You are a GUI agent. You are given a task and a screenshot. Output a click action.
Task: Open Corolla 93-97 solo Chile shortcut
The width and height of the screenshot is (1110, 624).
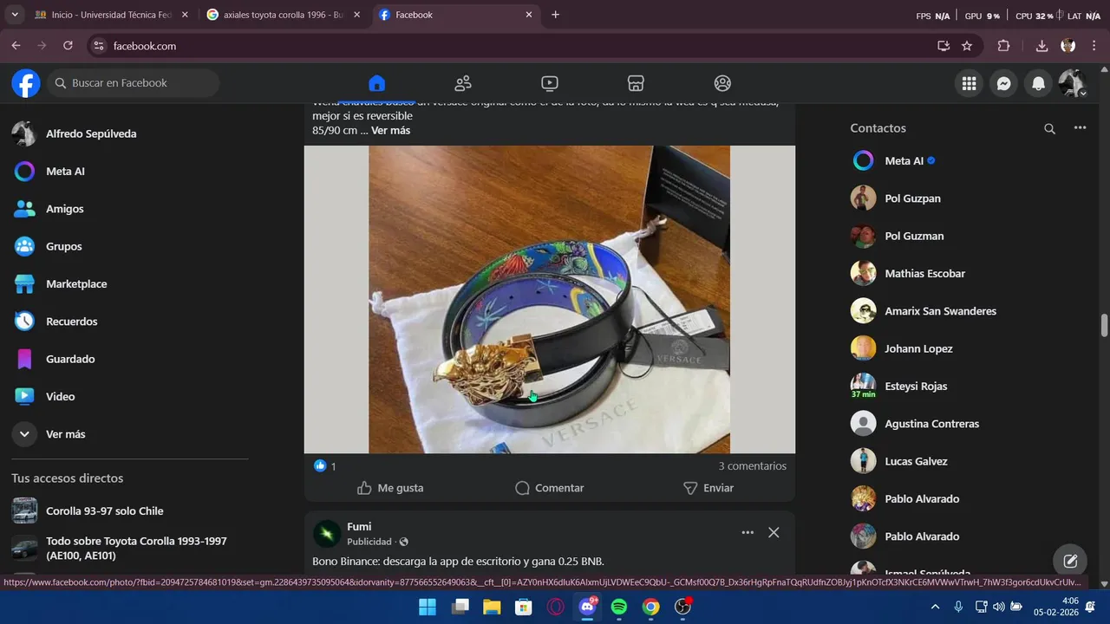[x=128, y=511]
